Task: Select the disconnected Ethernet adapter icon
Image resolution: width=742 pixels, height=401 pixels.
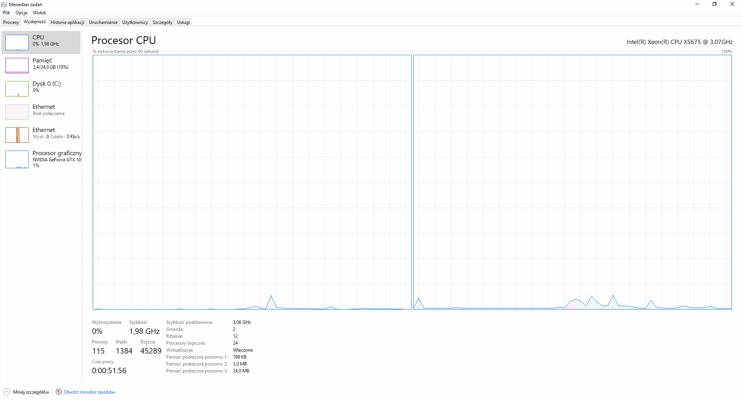Action: point(17,112)
